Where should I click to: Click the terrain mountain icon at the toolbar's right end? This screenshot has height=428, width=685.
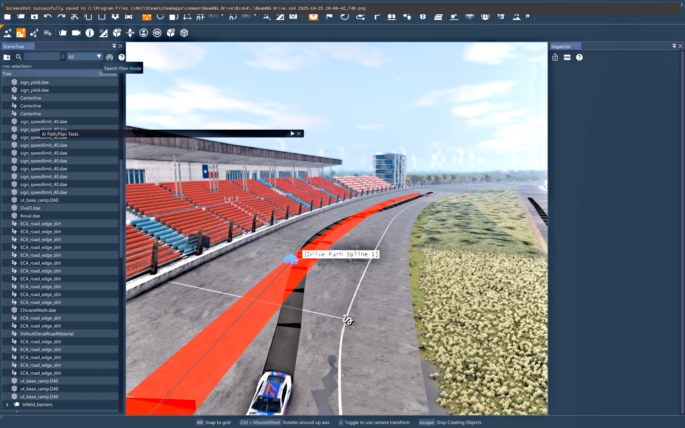coord(517,16)
